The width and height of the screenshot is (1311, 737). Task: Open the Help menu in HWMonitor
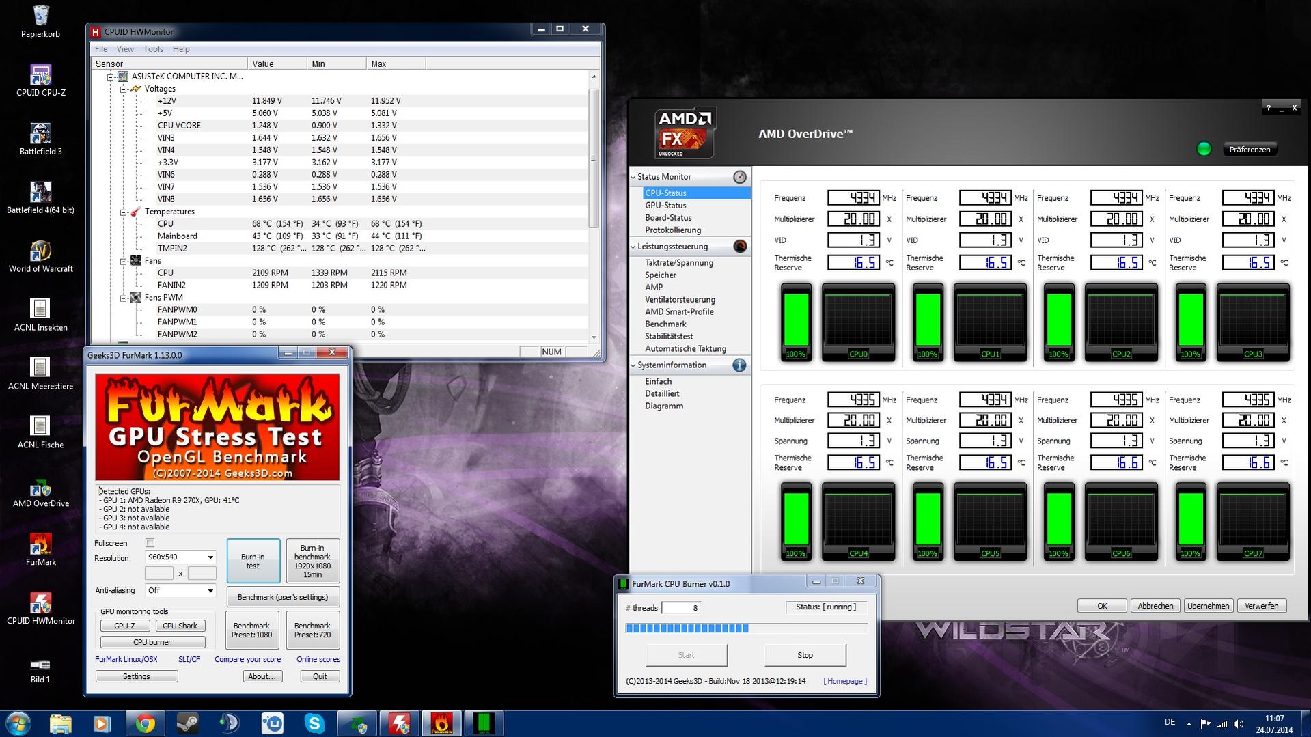tap(181, 49)
